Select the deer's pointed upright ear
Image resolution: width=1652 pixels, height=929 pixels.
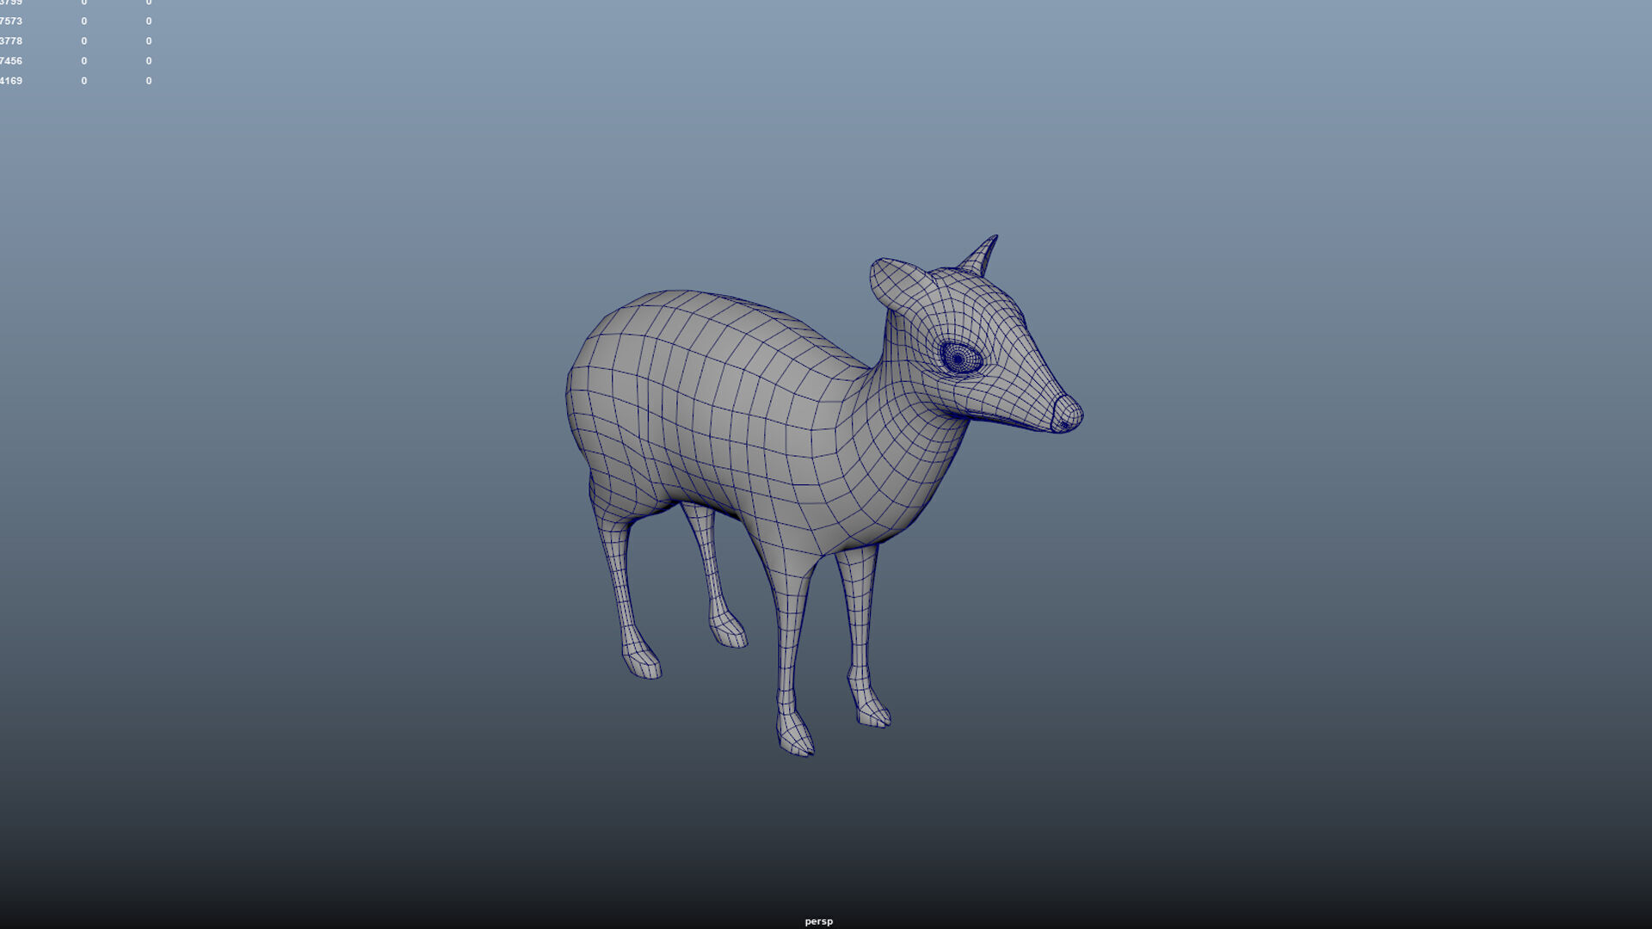pos(979,255)
